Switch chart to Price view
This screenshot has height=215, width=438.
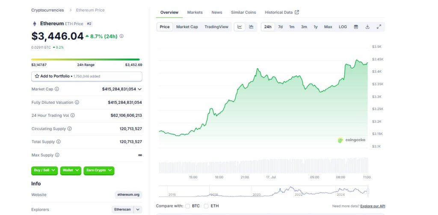pyautogui.click(x=165, y=27)
